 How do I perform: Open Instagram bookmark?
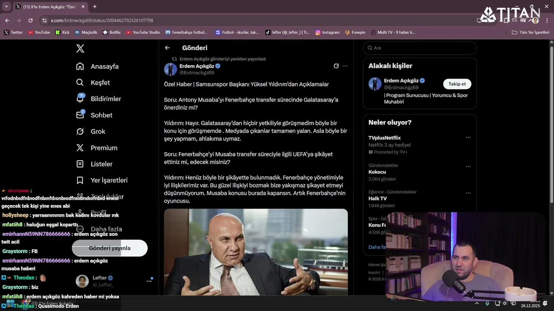pyautogui.click(x=327, y=32)
